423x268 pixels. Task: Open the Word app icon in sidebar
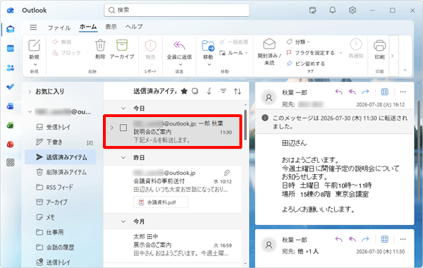[11, 106]
